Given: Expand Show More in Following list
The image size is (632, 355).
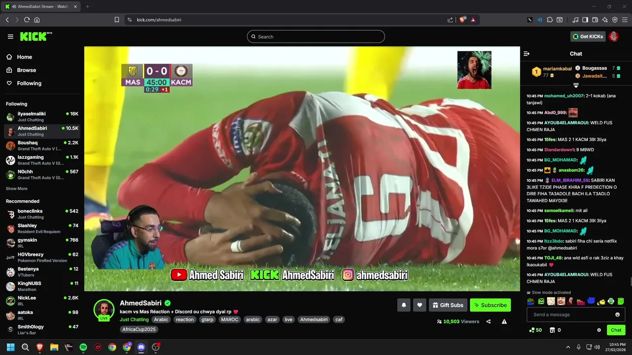Looking at the screenshot, I should [17, 189].
